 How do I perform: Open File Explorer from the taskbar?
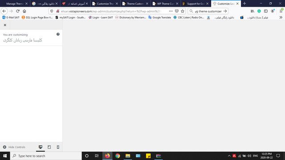pyautogui.click(x=128, y=156)
